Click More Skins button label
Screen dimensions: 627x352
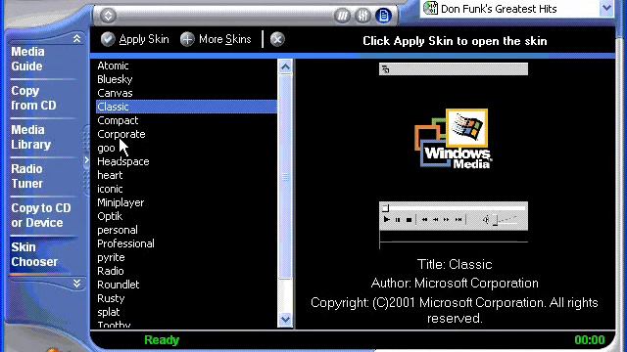224,39
